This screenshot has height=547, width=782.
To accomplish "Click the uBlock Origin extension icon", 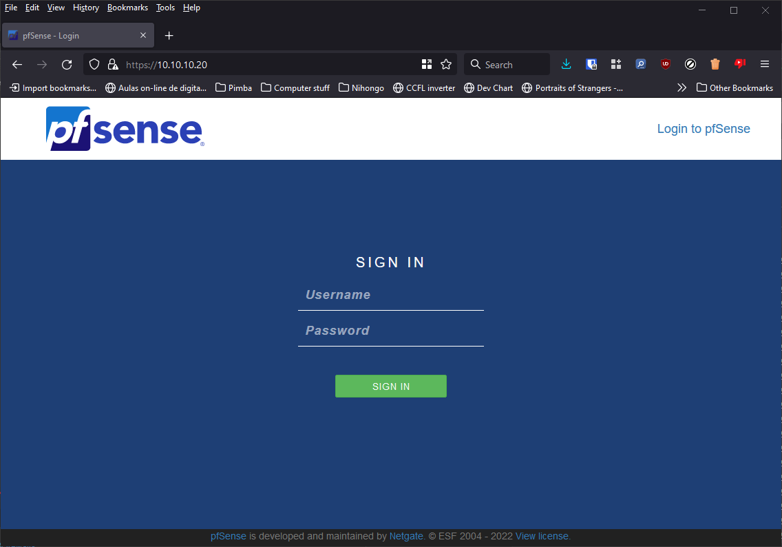I will click(665, 64).
